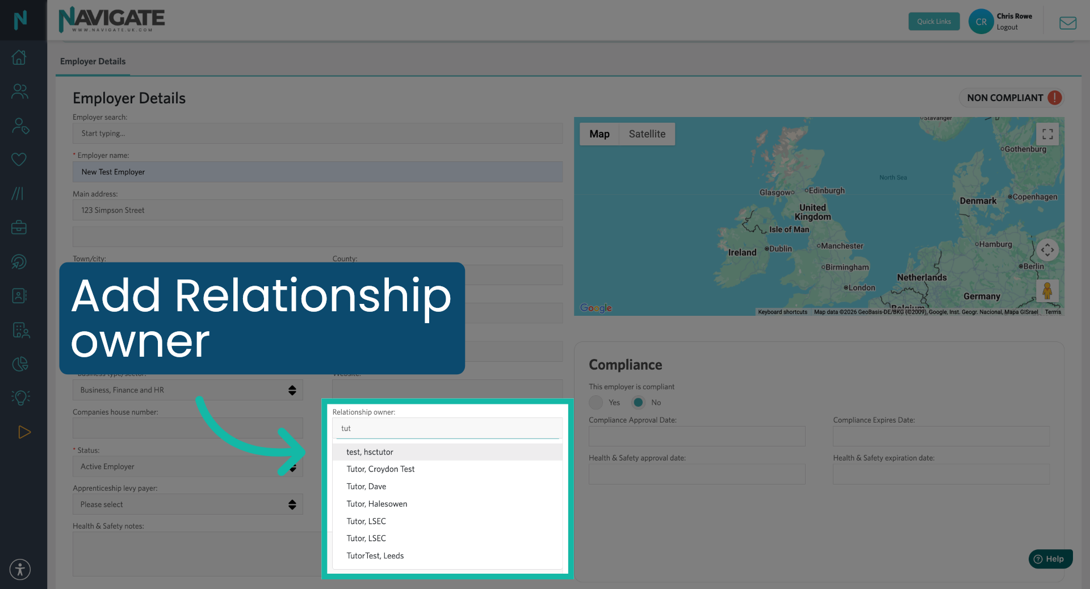Click the Main address field
The height and width of the screenshot is (589, 1090).
[x=318, y=210]
